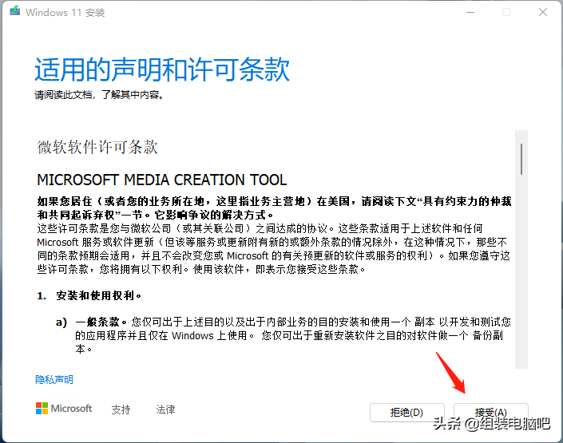Viewport: 563px width, 443px height.
Task: Click the heading 微软软件许可条款
Action: point(97,147)
